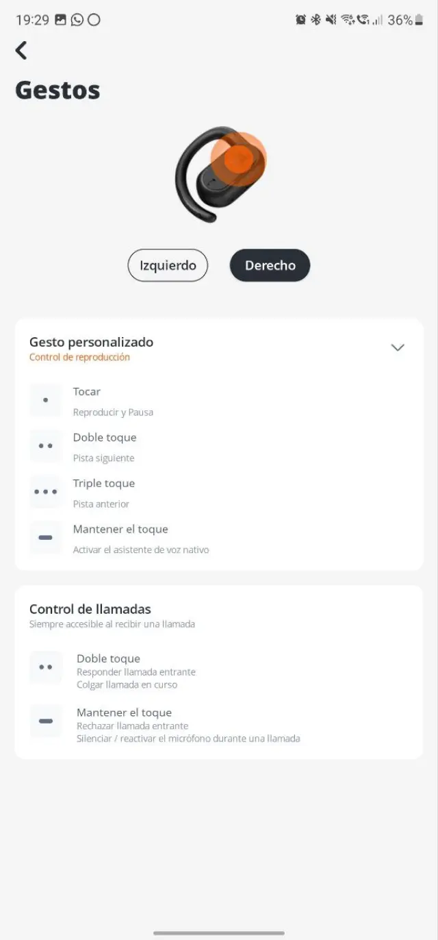
Task: Tap the dash icon for voice assistant gesture
Action: [x=46, y=538]
